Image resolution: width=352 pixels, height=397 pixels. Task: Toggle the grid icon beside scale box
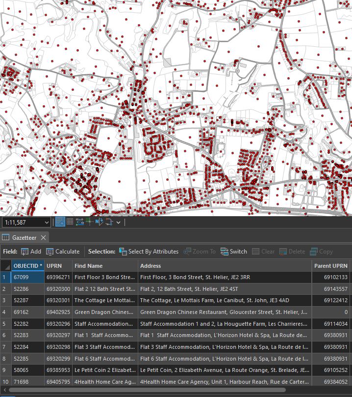click(70, 222)
